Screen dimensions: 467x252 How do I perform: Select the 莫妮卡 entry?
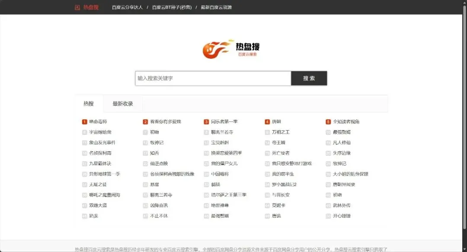click(x=278, y=205)
